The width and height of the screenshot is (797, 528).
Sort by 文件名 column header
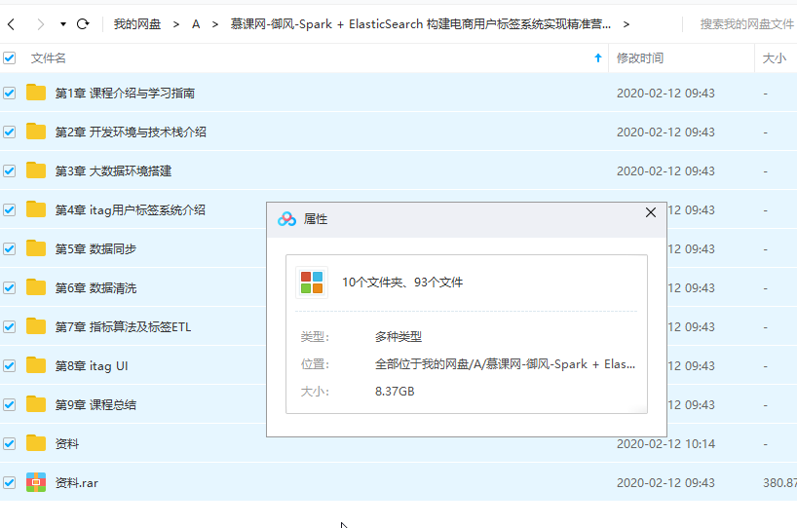pyautogui.click(x=49, y=57)
